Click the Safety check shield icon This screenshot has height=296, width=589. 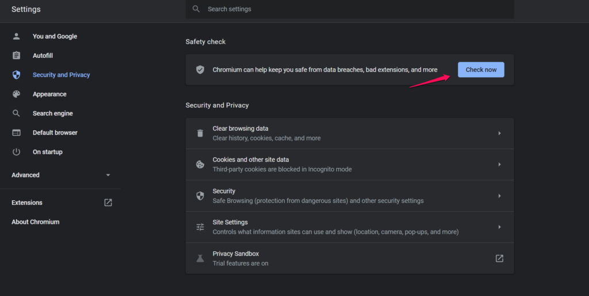point(200,69)
